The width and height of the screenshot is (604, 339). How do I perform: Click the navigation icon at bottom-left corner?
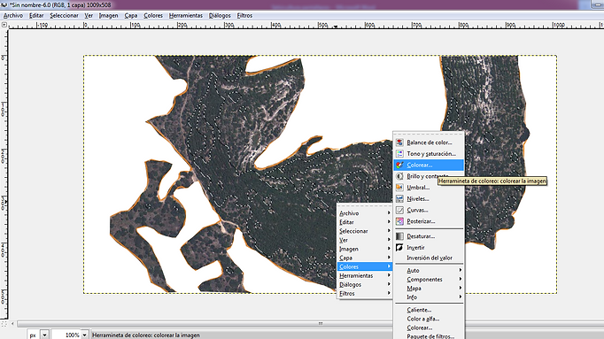(4, 324)
